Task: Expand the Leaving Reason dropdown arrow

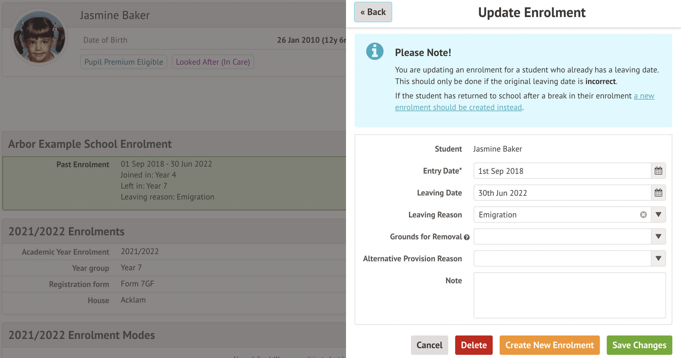Action: (x=658, y=215)
